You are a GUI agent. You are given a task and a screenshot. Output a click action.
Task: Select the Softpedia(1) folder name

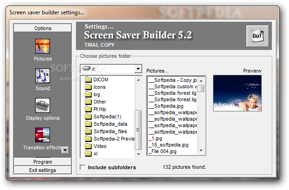(x=107, y=116)
